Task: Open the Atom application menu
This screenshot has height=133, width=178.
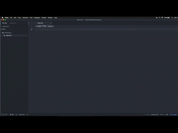Action: coord(7,18)
